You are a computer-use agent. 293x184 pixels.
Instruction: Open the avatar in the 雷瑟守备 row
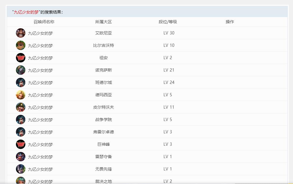point(21,157)
